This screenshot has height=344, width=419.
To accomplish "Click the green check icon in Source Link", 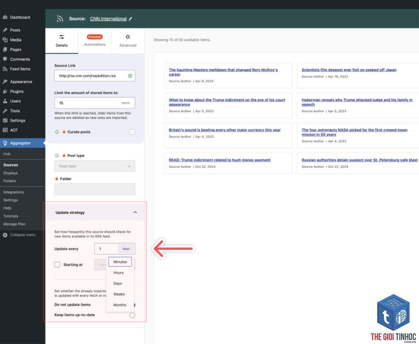I will coord(130,76).
